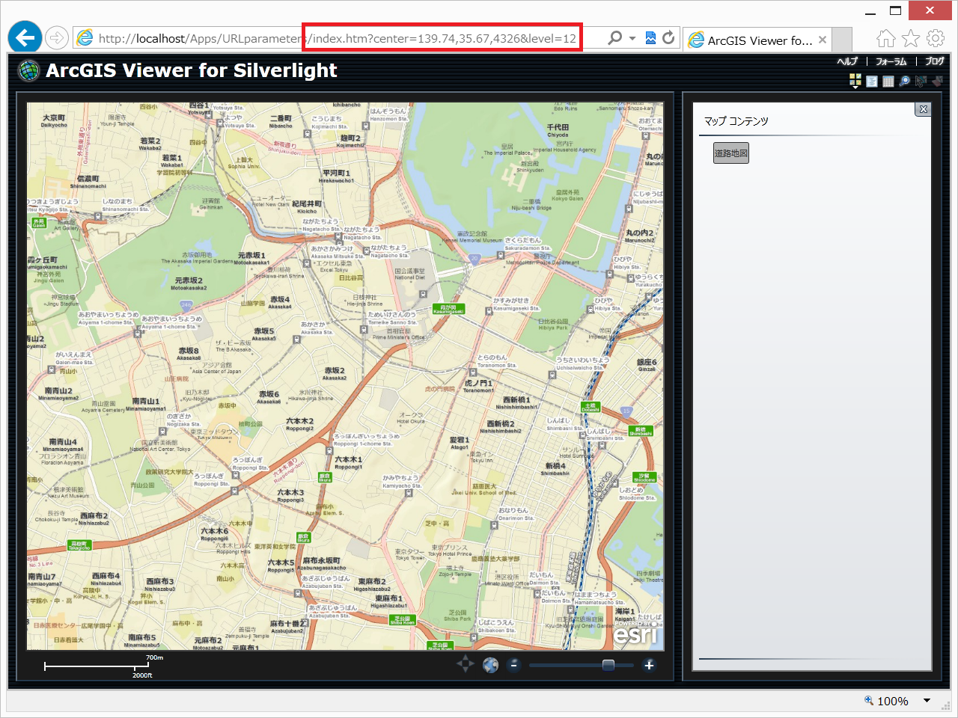Click the ArcGIS Viewer for Silverlight title

pyautogui.click(x=192, y=70)
